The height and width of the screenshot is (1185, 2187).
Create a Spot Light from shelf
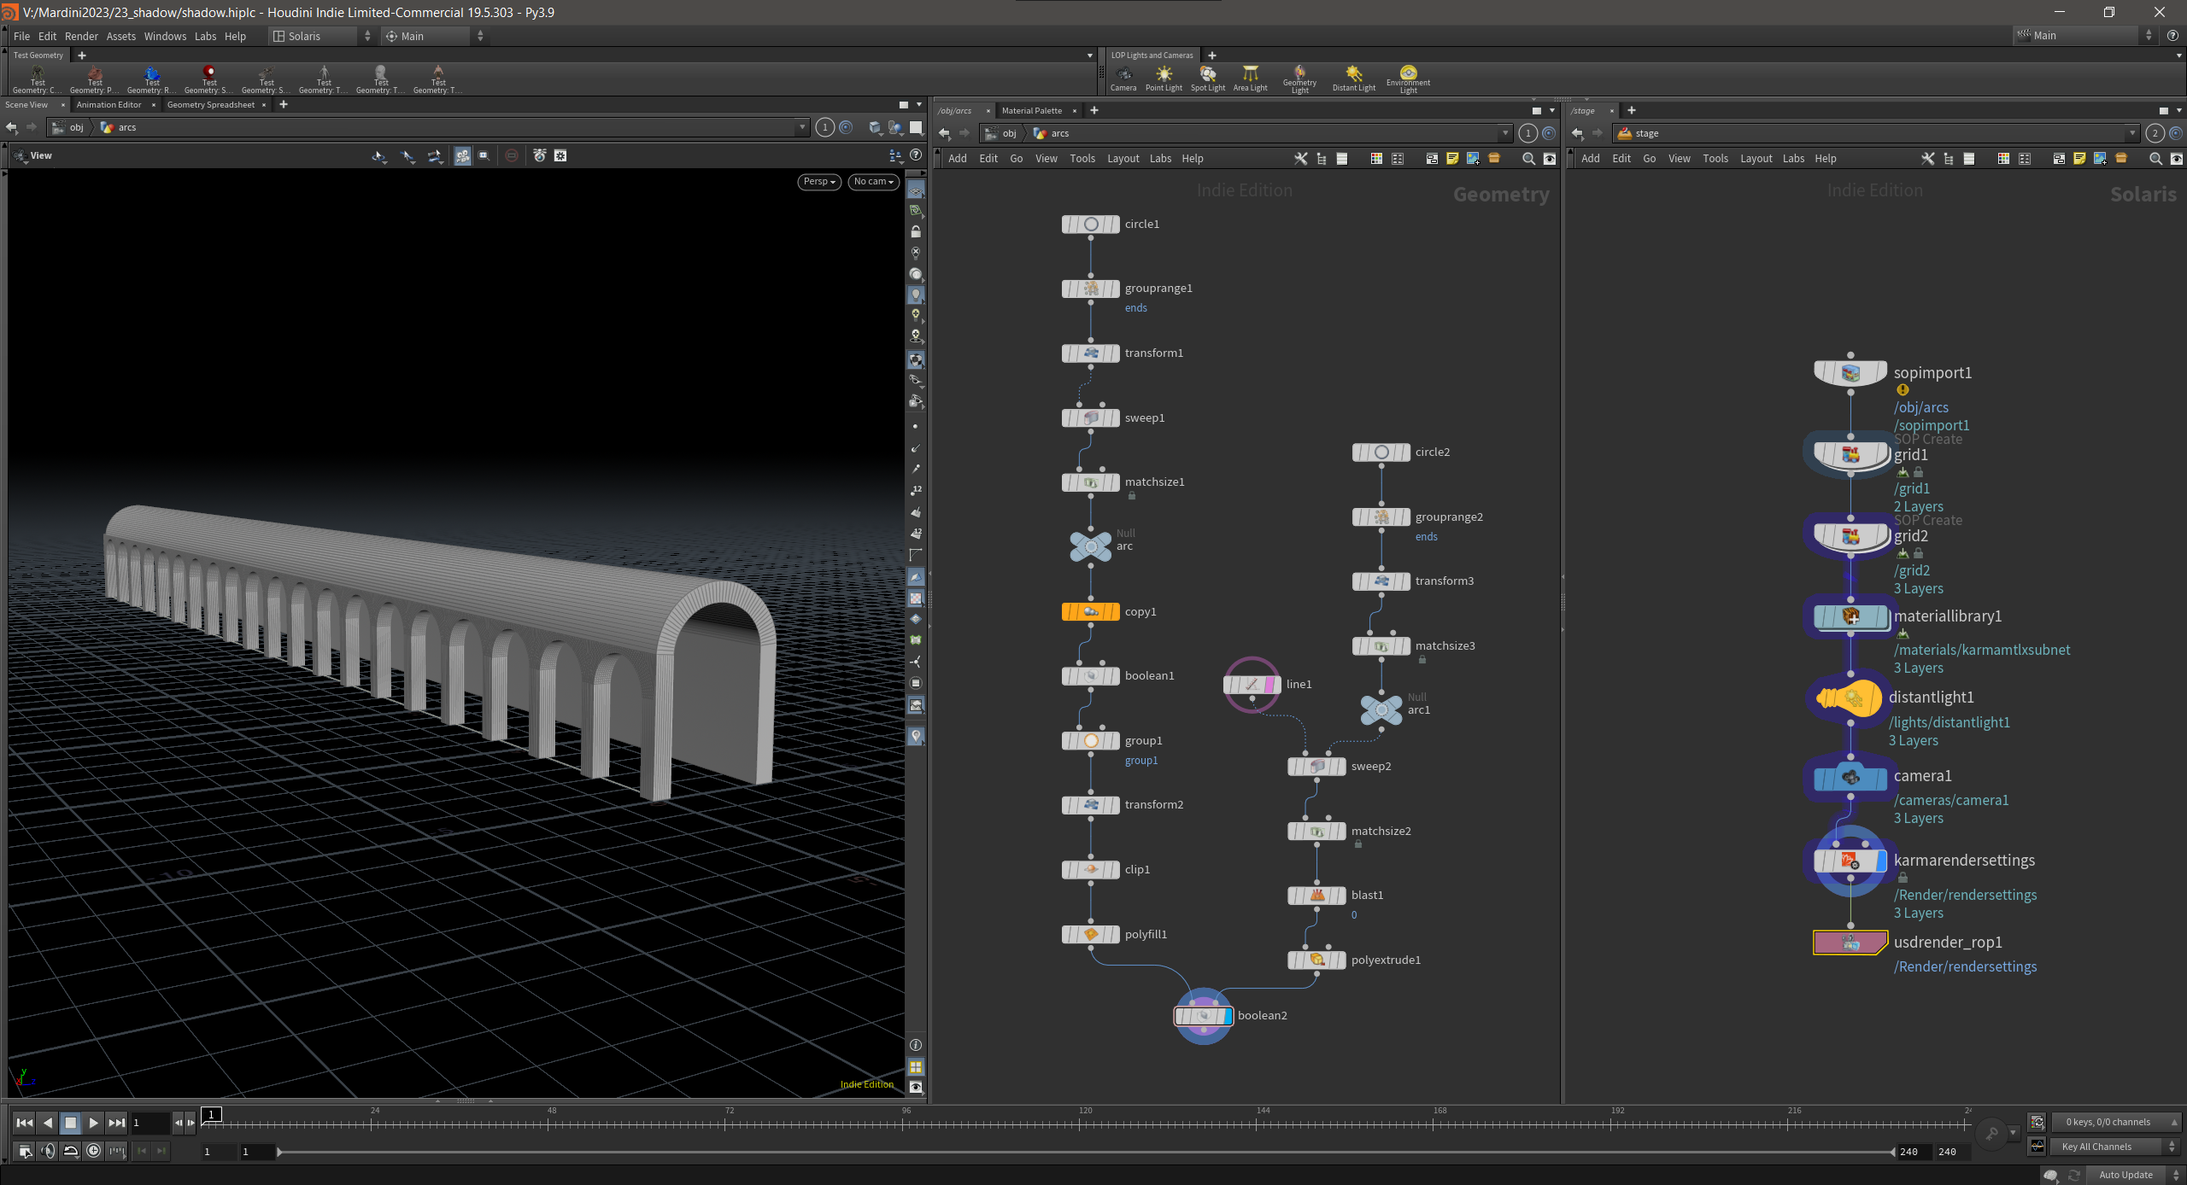(1207, 78)
